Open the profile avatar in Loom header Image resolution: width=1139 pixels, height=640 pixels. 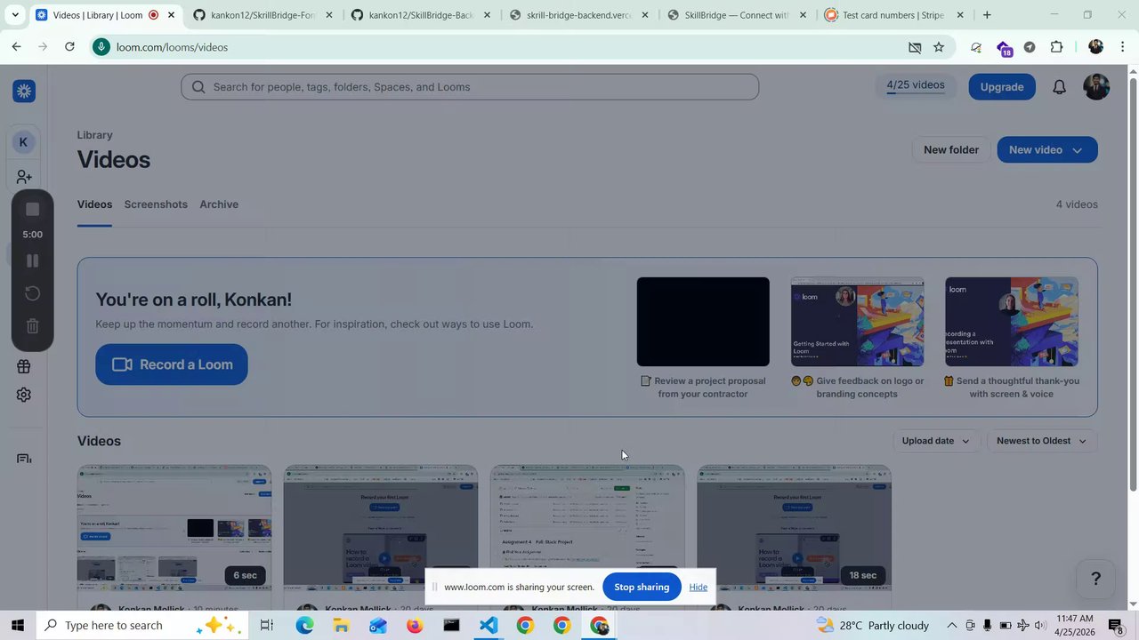click(1096, 86)
